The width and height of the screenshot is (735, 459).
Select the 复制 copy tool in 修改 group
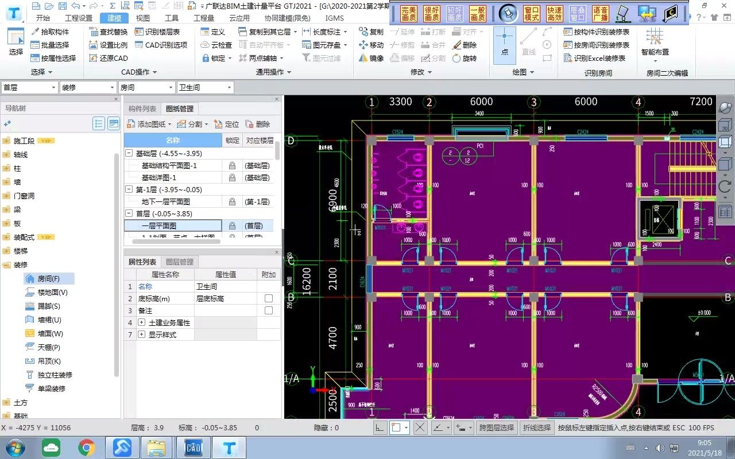click(371, 32)
